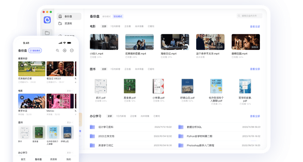Click the blue app logo in desktop window
This screenshot has width=303, height=162.
click(47, 20)
